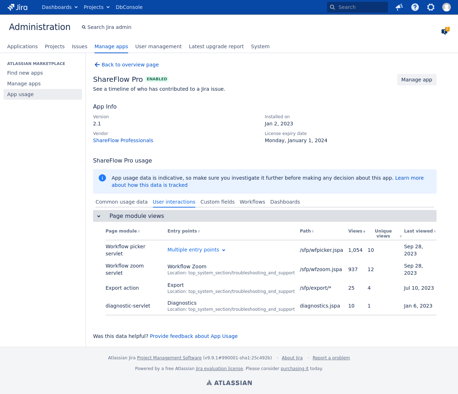Click Report a problem footer link
The width and height of the screenshot is (458, 394).
coord(331,358)
